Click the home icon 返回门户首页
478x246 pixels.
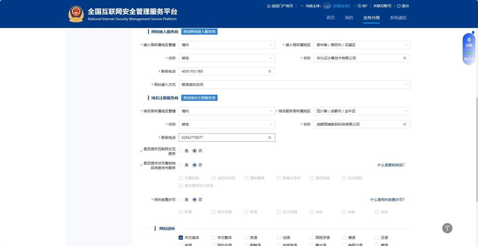coord(269,6)
